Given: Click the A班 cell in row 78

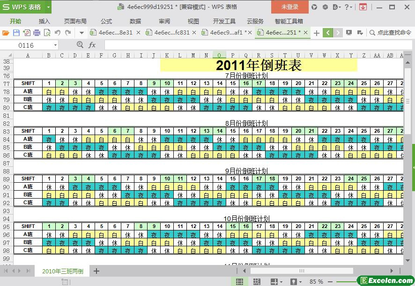Looking at the screenshot, I should pyautogui.click(x=28, y=92).
